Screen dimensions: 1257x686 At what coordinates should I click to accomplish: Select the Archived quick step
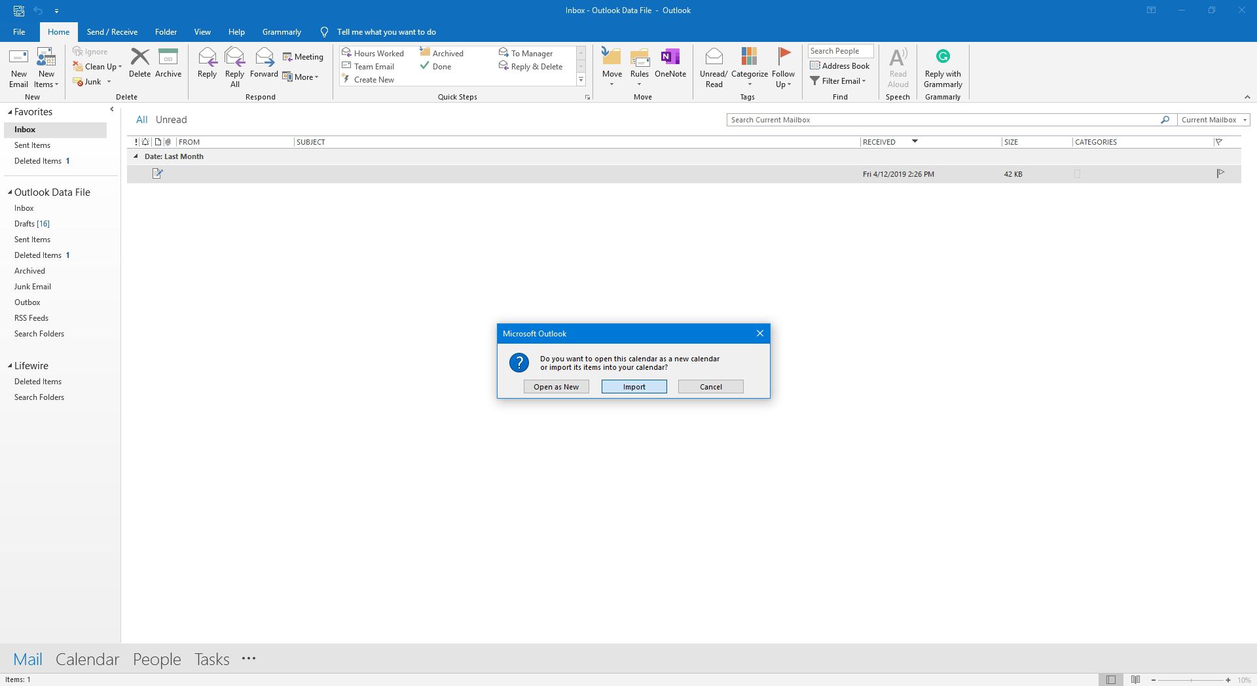[442, 53]
